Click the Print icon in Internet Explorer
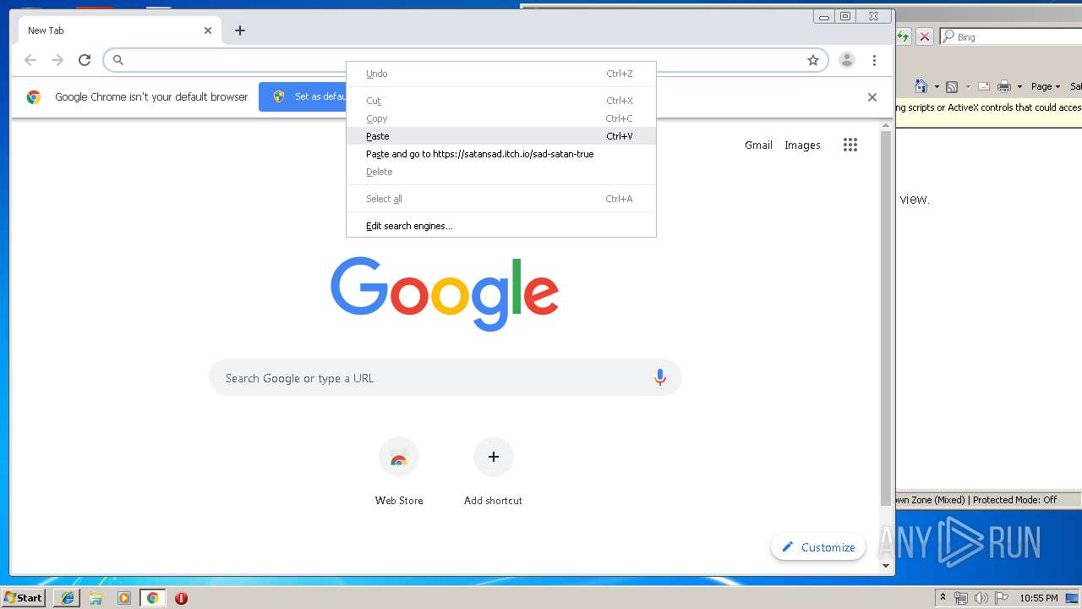 click(x=1004, y=86)
